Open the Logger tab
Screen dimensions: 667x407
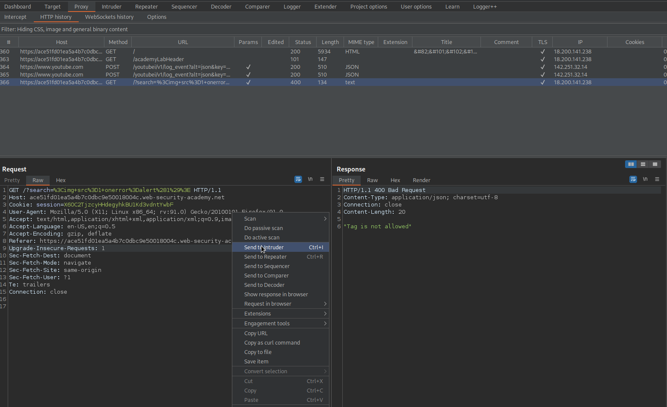pyautogui.click(x=292, y=6)
